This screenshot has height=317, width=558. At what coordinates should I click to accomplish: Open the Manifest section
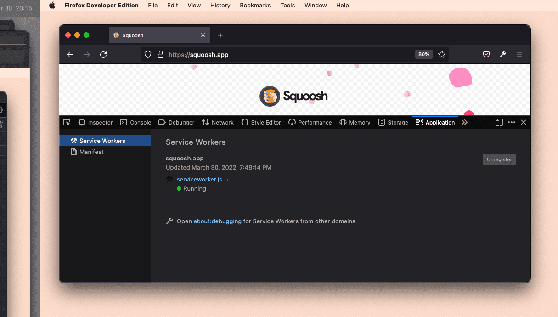click(x=91, y=152)
